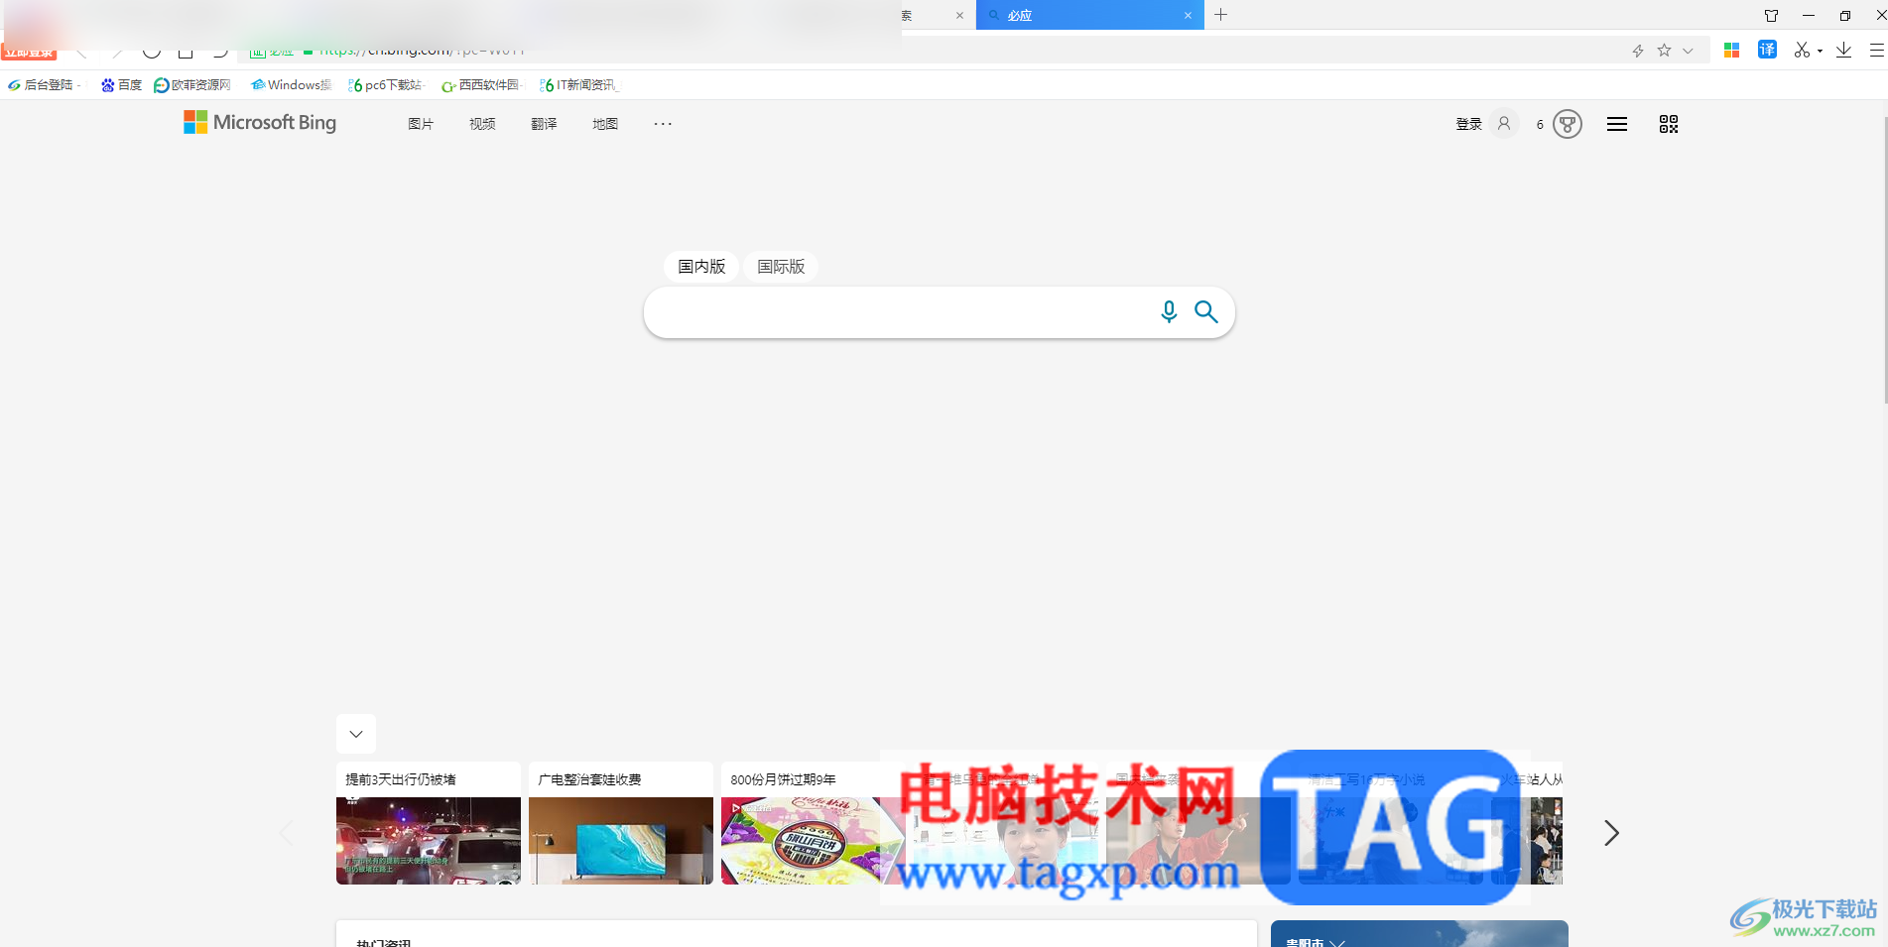Open the Bing user avatar icon
This screenshot has height=947, width=1888.
1504,124
